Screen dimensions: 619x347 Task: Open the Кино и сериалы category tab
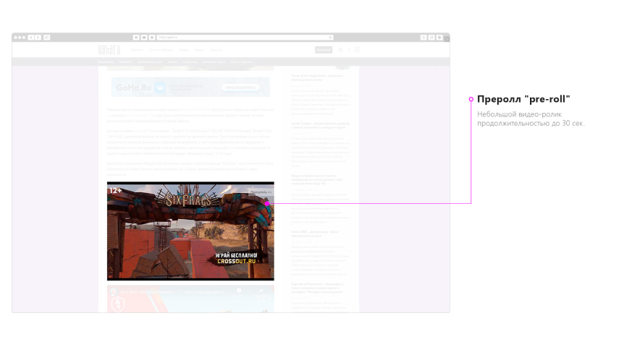pyautogui.click(x=241, y=62)
